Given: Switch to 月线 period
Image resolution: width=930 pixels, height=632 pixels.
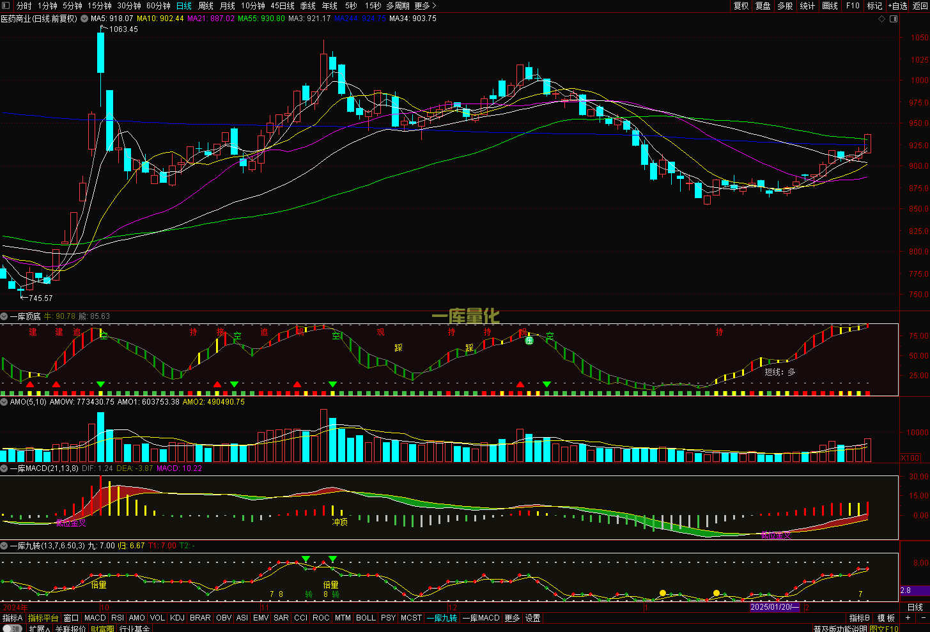Looking at the screenshot, I should click(x=228, y=6).
